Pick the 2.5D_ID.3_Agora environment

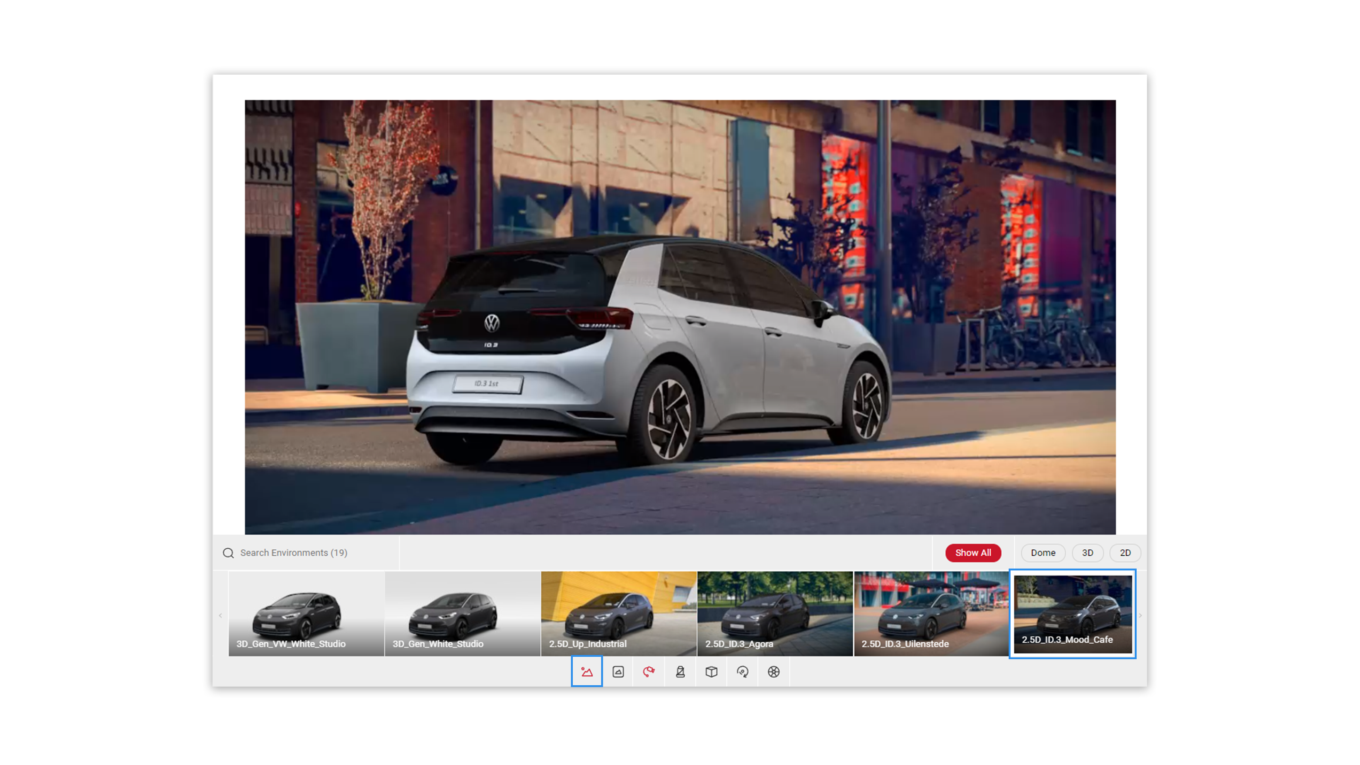coord(775,614)
